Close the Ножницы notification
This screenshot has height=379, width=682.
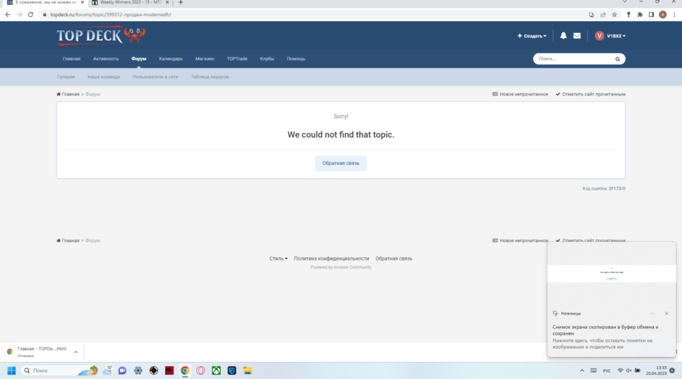(x=666, y=314)
